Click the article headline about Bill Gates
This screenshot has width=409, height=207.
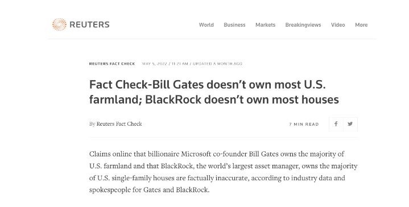pos(214,92)
